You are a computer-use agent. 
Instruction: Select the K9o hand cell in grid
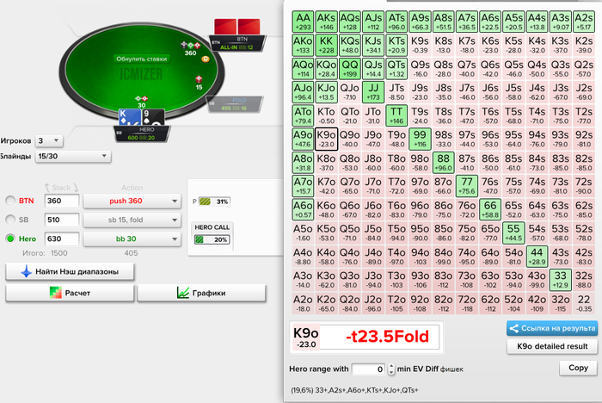click(326, 139)
